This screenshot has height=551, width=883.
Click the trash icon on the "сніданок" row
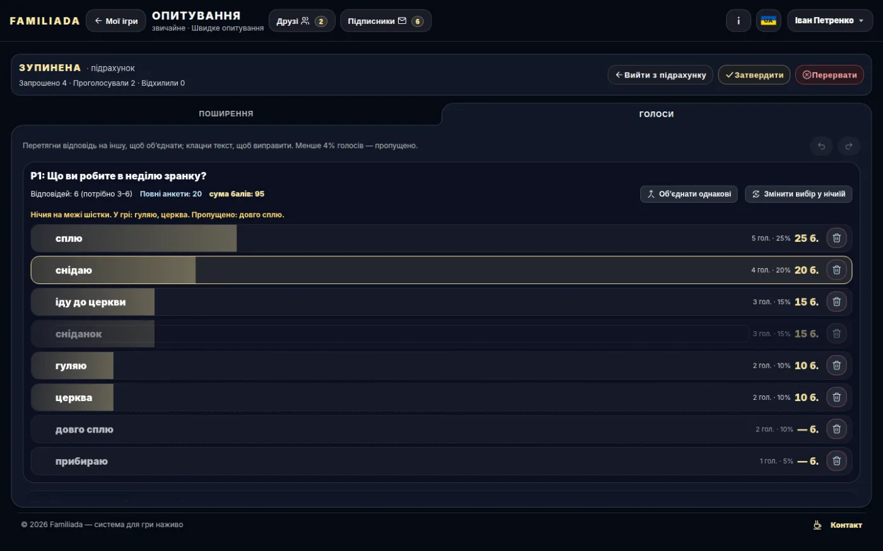click(x=836, y=334)
